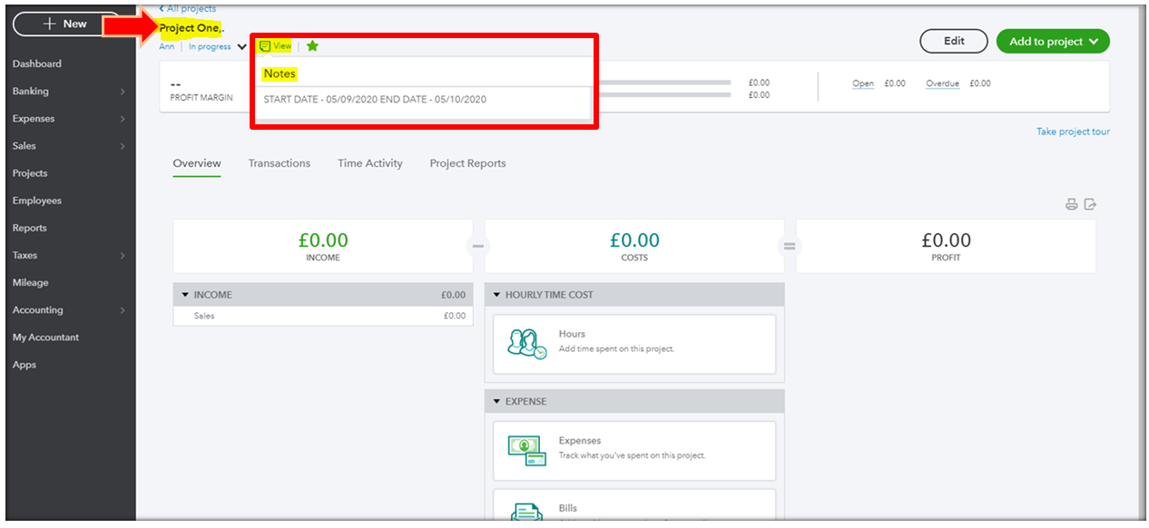Screen dimensions: 1149x528
Task: Select Reports from the left sidebar
Action: pyautogui.click(x=30, y=228)
